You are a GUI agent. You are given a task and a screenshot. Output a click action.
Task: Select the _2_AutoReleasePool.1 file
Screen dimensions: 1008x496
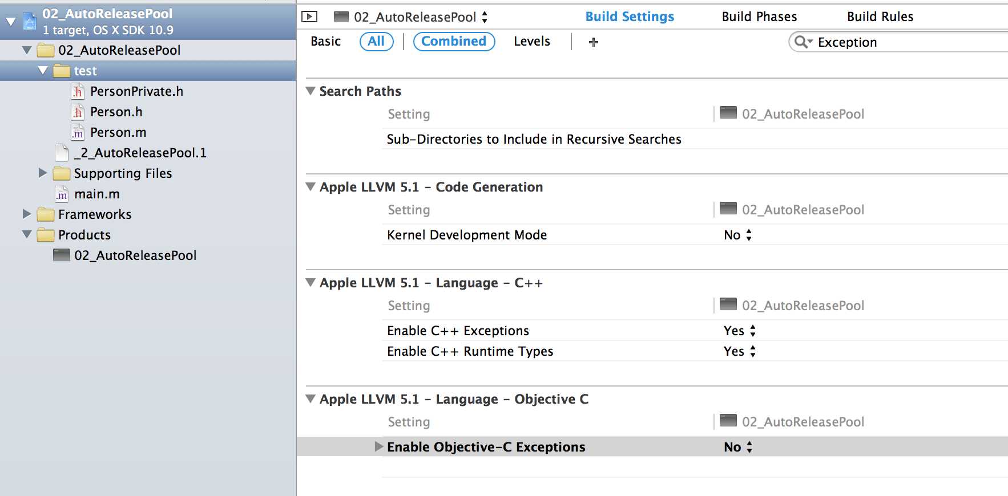[140, 153]
